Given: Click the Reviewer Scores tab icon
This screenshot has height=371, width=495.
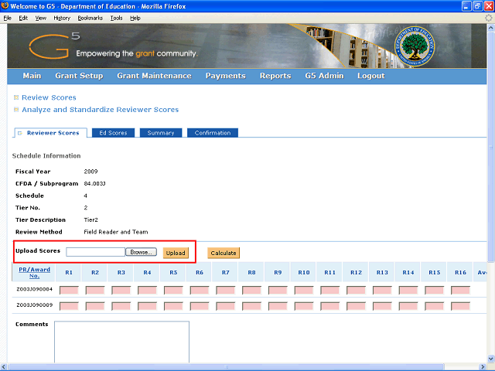Looking at the screenshot, I should click(20, 133).
